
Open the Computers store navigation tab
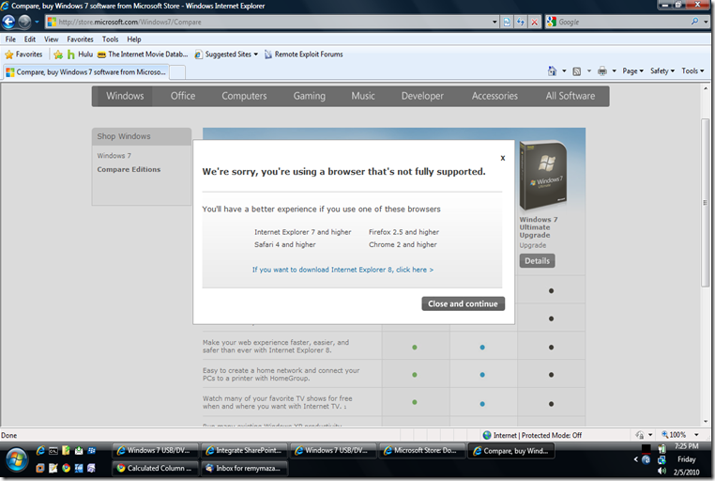[x=244, y=96]
